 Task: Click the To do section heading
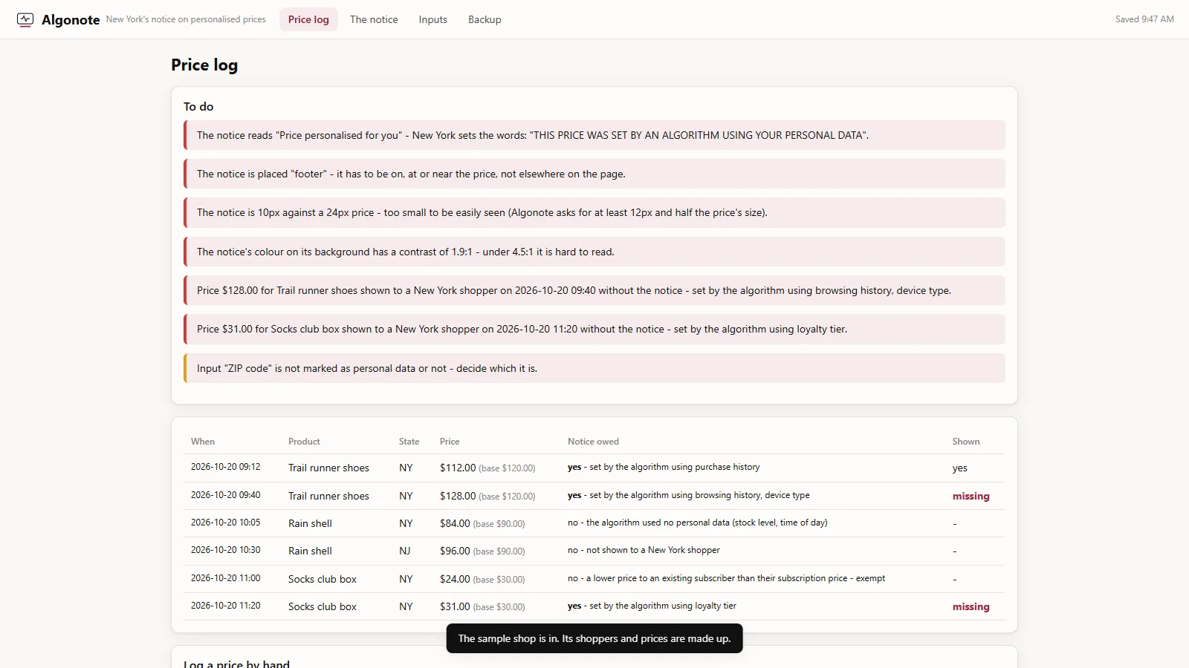(x=198, y=106)
